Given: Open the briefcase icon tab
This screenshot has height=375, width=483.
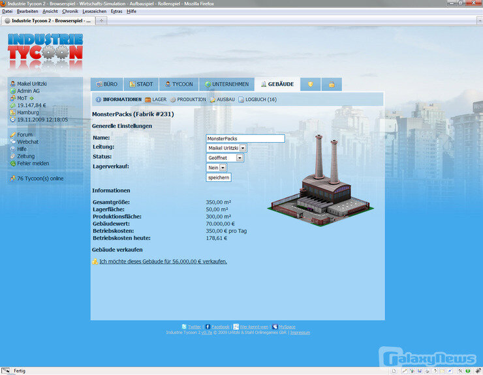Looking at the screenshot, I should [x=332, y=84].
